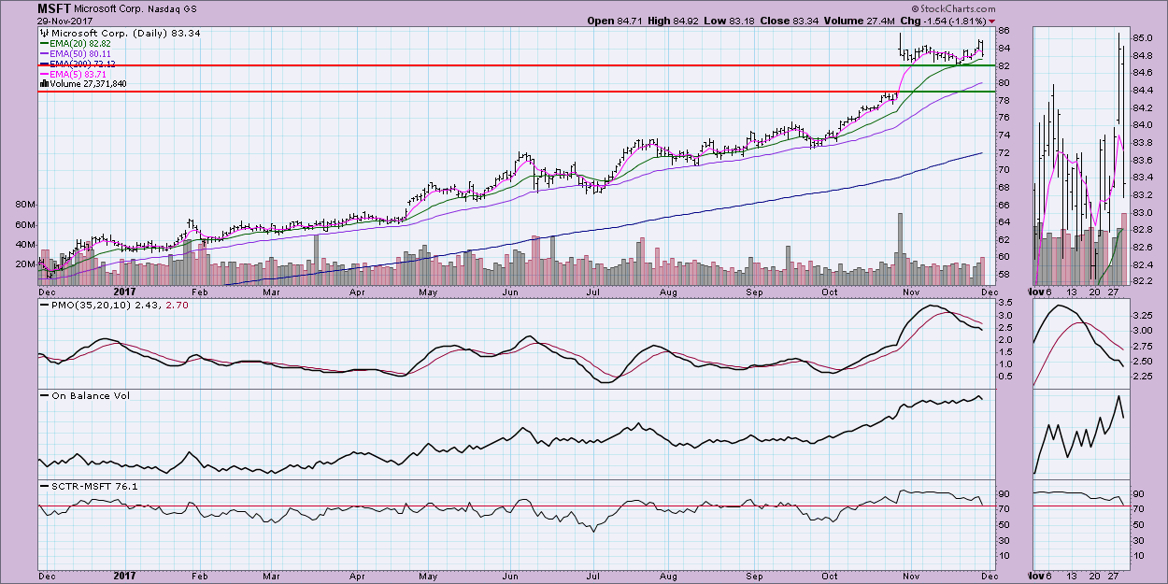Click the purple EMA(50) legend line marker
The width and height of the screenshot is (1168, 584).
pyautogui.click(x=43, y=53)
